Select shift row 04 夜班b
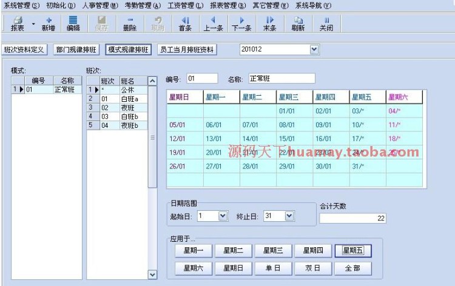This screenshot has height=286, width=455. [117, 125]
